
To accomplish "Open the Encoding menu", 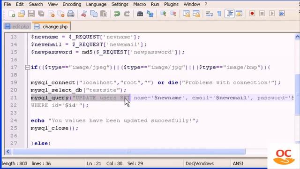I will [x=72, y=4].
